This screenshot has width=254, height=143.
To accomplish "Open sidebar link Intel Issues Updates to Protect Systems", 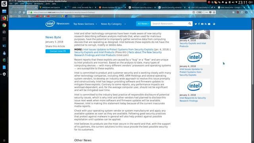I will click(x=191, y=72).
